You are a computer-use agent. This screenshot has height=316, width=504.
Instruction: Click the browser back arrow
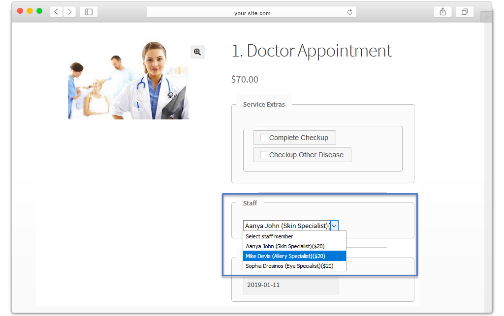[x=56, y=12]
